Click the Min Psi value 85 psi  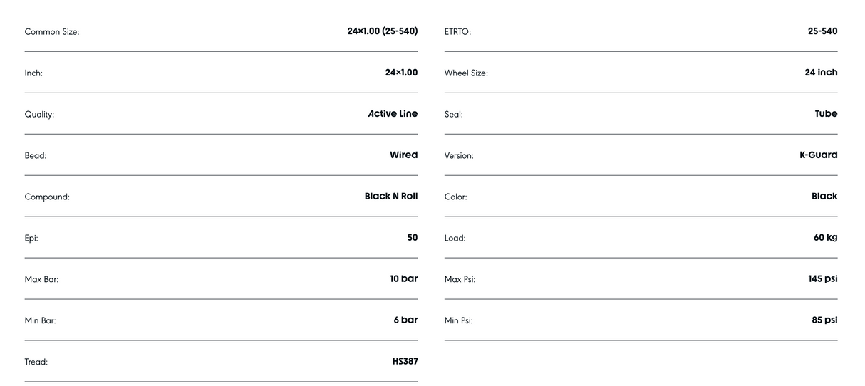pyautogui.click(x=824, y=320)
